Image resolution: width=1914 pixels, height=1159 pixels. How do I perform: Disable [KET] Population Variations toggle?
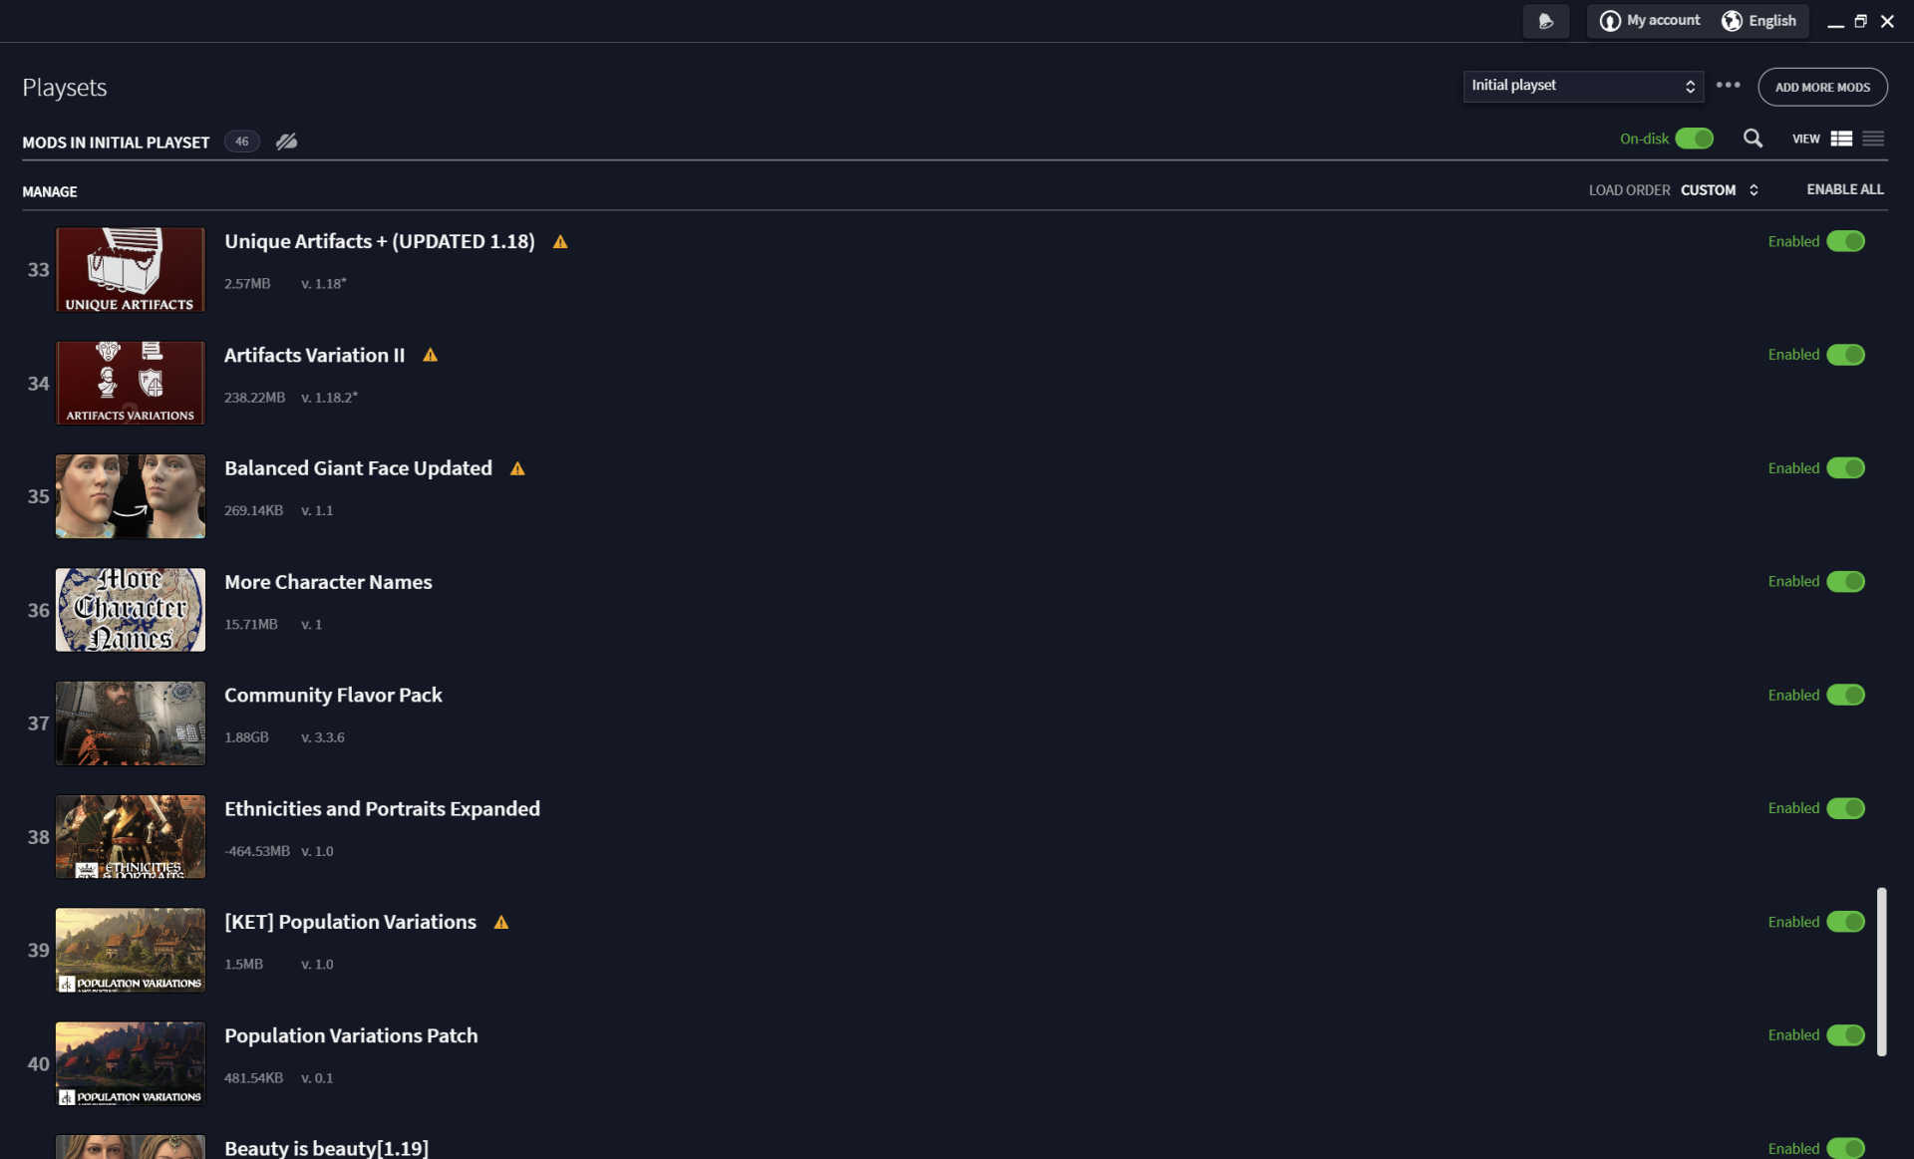(x=1845, y=922)
